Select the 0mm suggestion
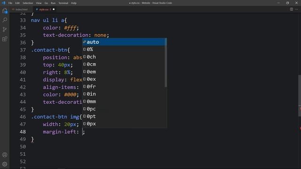The image size is (301, 169). (x=124, y=101)
